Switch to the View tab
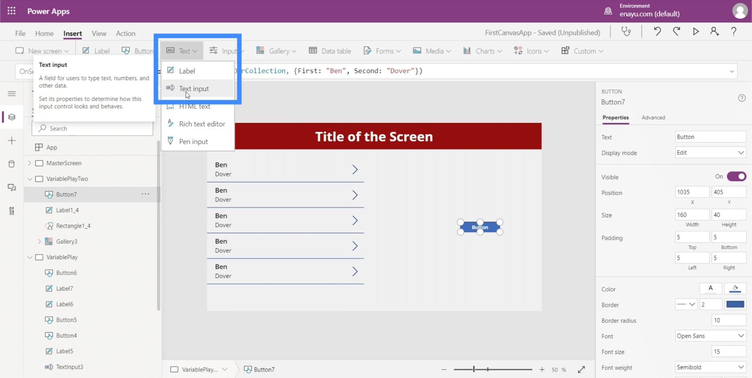 pyautogui.click(x=99, y=33)
